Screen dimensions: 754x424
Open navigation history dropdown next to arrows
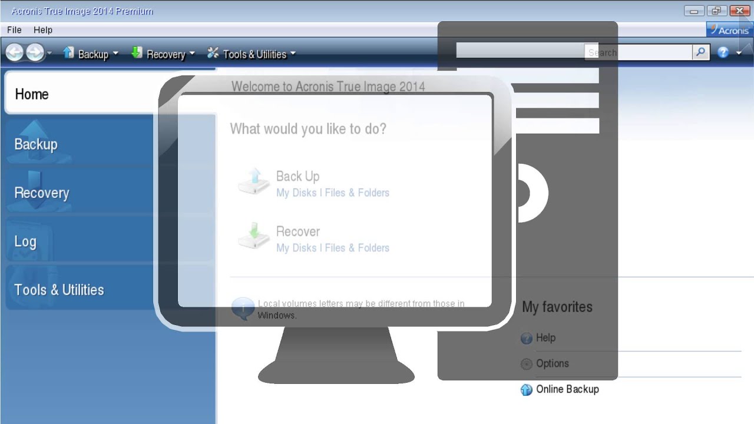pos(49,54)
